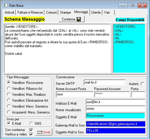Choose Venditori: Max. Realizzo message type
Image resolution: width=150 pixels, height=139 pixels.
coord(9,94)
